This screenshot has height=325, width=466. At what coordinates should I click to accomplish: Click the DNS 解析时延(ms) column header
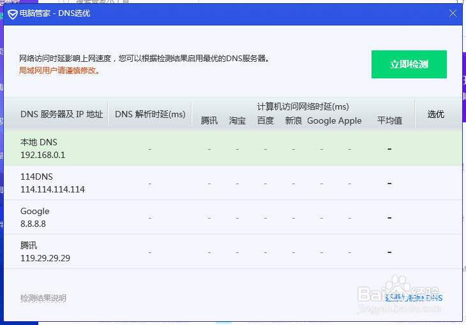point(150,114)
